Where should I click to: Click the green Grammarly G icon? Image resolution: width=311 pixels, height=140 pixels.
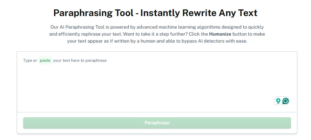click(286, 101)
